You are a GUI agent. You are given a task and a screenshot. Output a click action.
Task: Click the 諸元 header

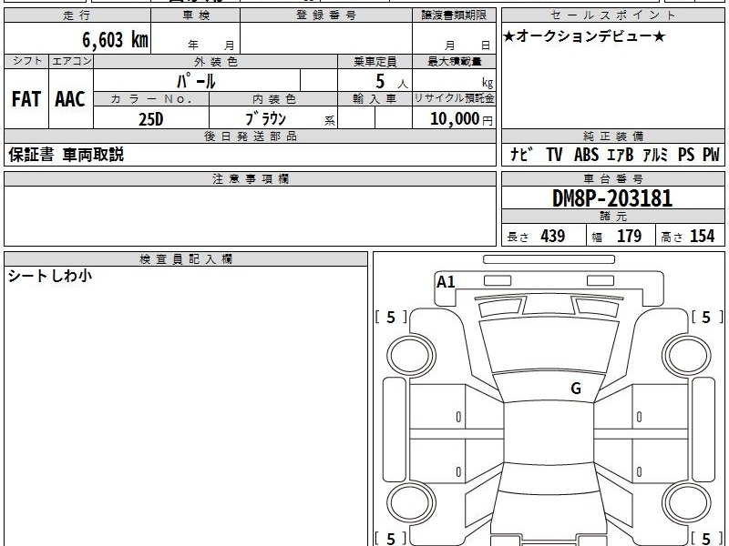(x=612, y=217)
